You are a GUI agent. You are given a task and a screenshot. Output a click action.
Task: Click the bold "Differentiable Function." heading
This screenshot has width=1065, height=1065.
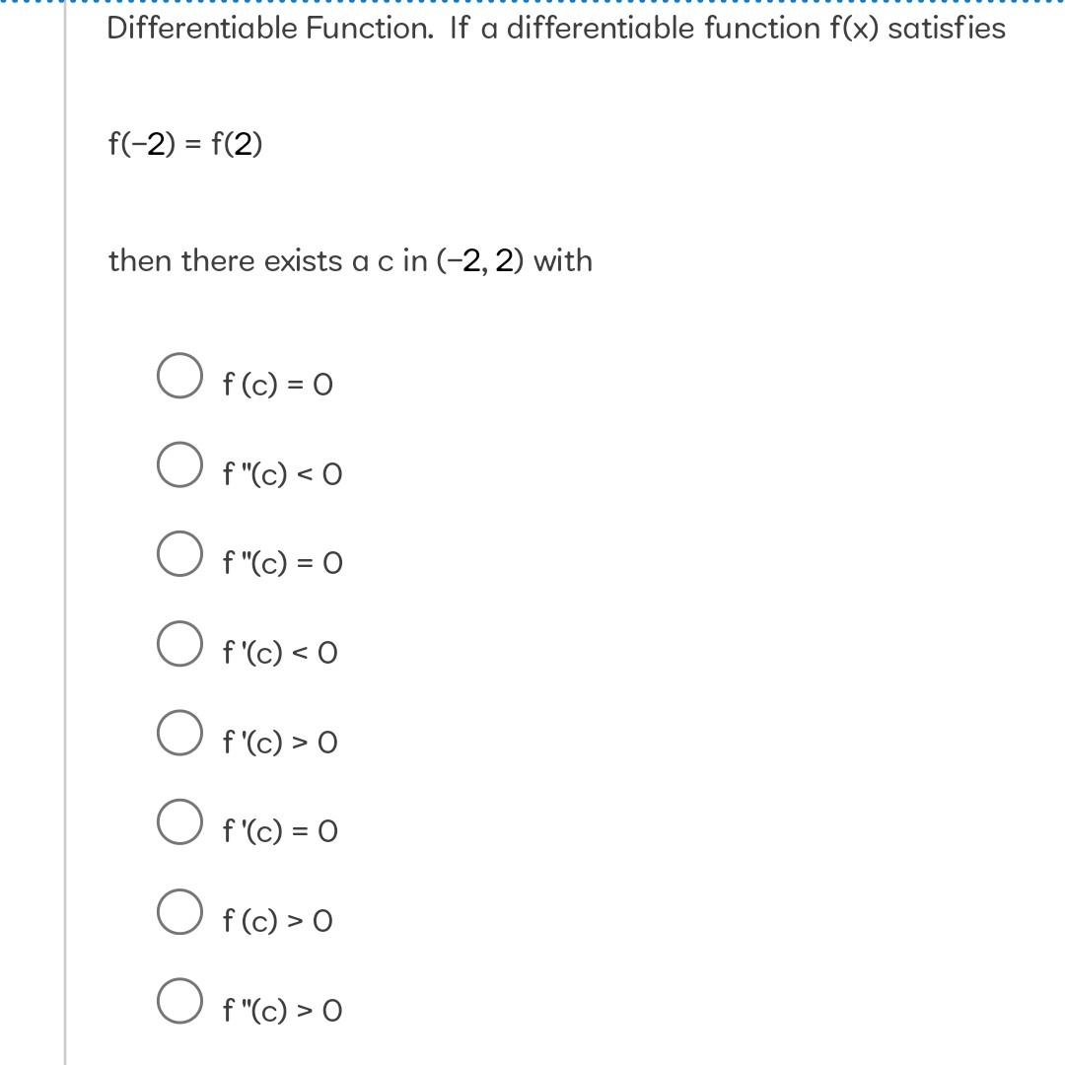[270, 29]
